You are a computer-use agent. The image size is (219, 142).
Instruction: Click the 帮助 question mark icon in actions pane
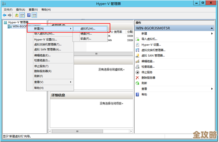(137, 95)
